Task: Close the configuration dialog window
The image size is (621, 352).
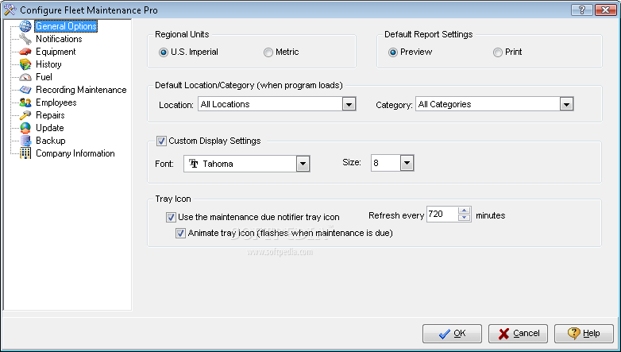Action: 605,10
